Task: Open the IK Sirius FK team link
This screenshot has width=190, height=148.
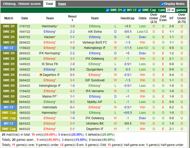Action: point(50,64)
